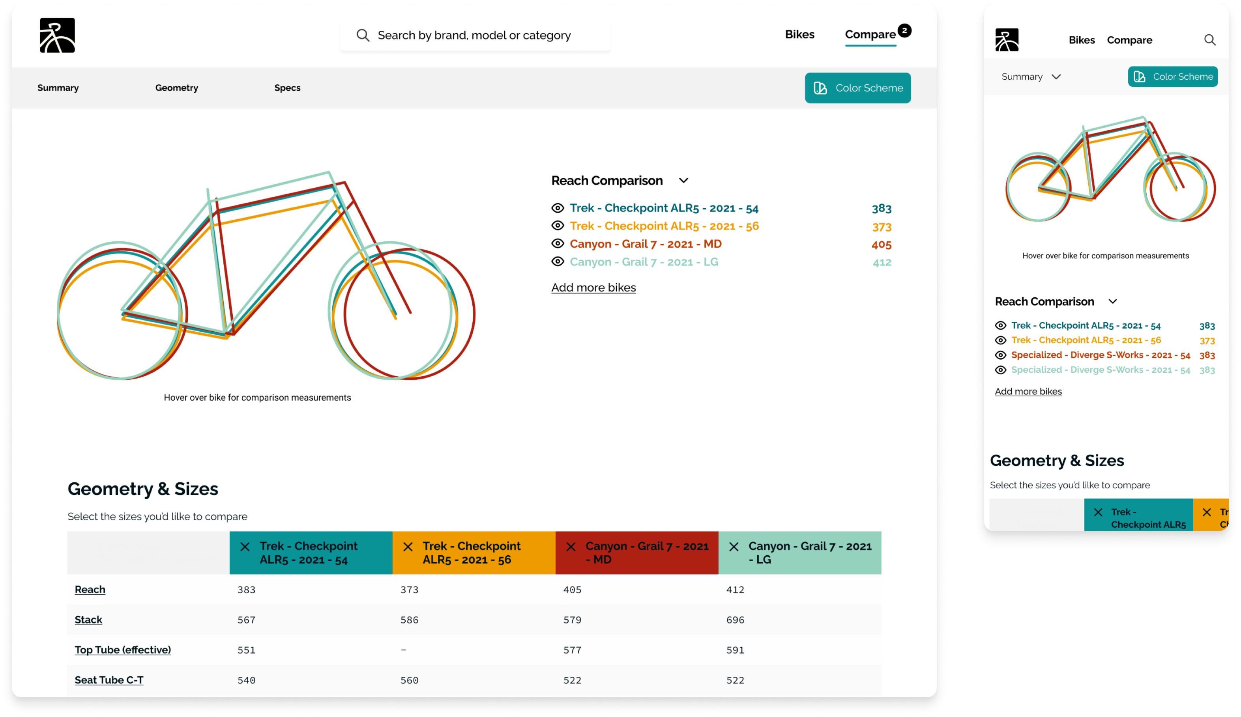Click the cyclist logo in desktop header

coord(57,35)
